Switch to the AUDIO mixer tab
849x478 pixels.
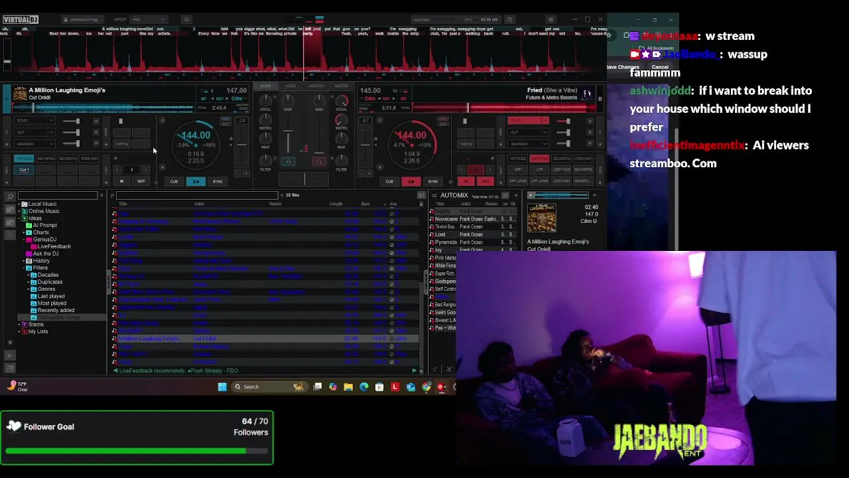click(266, 86)
